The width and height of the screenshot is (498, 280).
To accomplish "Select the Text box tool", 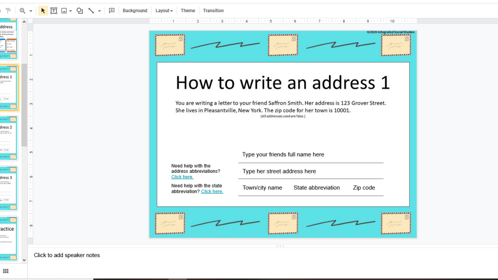I will [54, 11].
